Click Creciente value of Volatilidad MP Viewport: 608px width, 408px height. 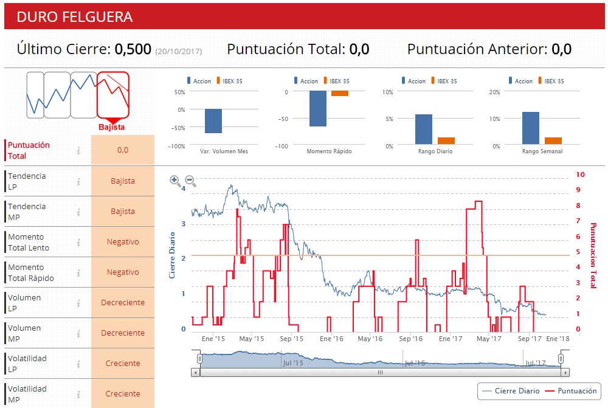point(123,393)
